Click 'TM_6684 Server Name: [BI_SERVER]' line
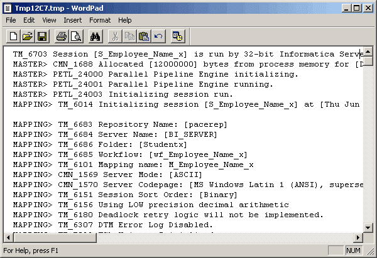Image resolution: width=377 pixels, height=258 pixels. (x=115, y=134)
